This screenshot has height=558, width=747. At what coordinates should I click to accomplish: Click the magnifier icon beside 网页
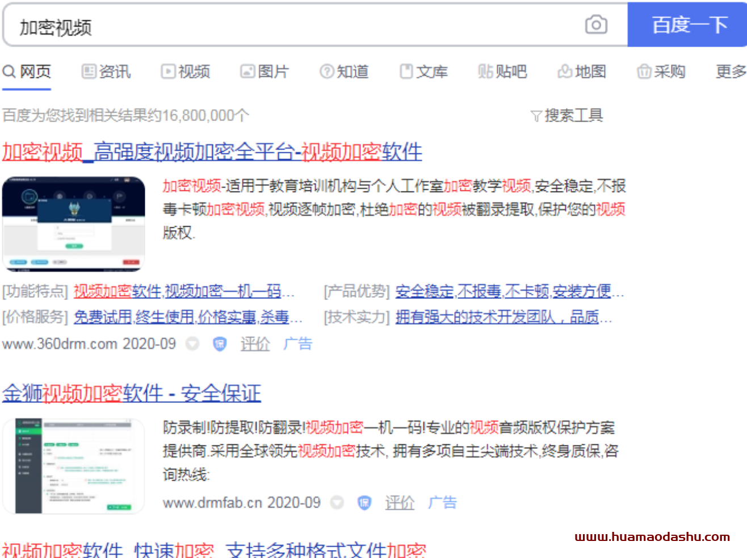pos(9,72)
